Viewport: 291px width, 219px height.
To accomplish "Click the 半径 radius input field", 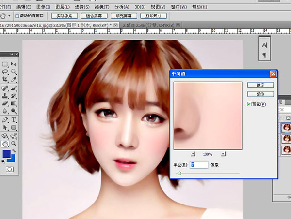I will [x=199, y=165].
